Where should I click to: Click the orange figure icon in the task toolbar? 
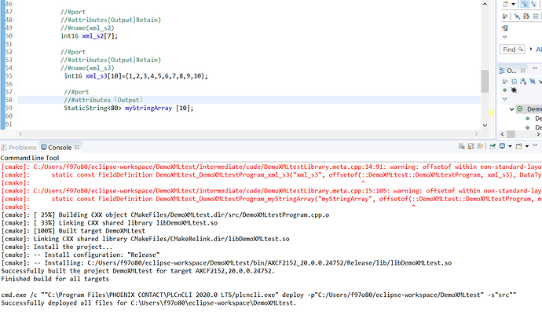[x=526, y=16]
